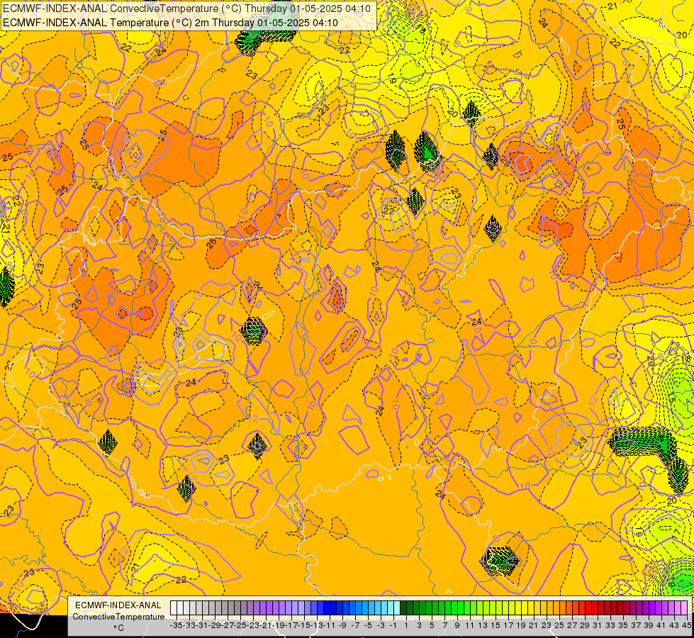
Task: Click the 23 legend scale value
Action: click(547, 625)
